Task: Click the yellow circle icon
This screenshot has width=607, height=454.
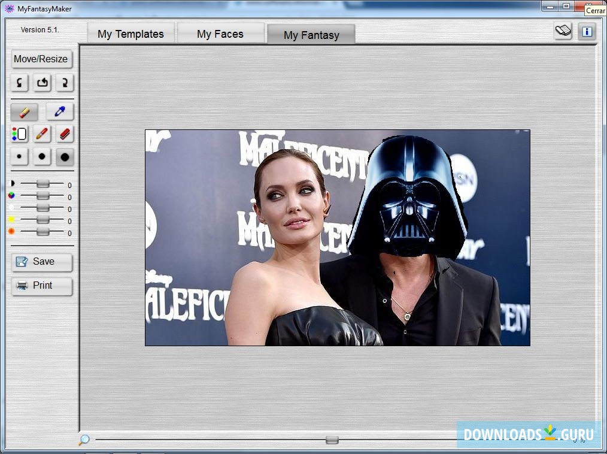Action: (x=11, y=219)
